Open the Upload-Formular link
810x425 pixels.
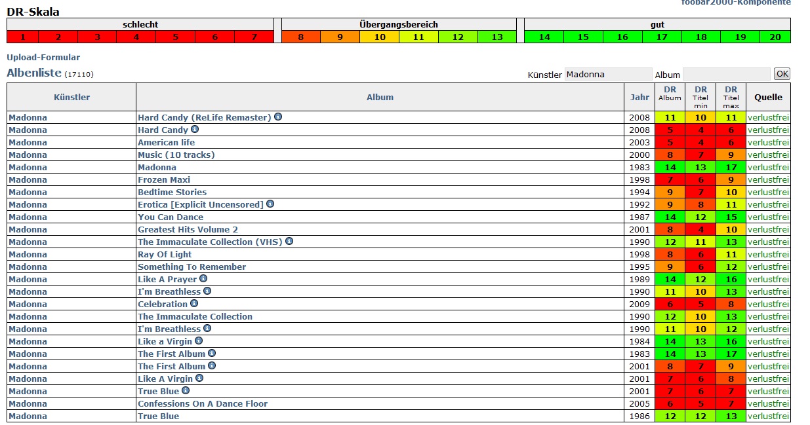coord(43,58)
